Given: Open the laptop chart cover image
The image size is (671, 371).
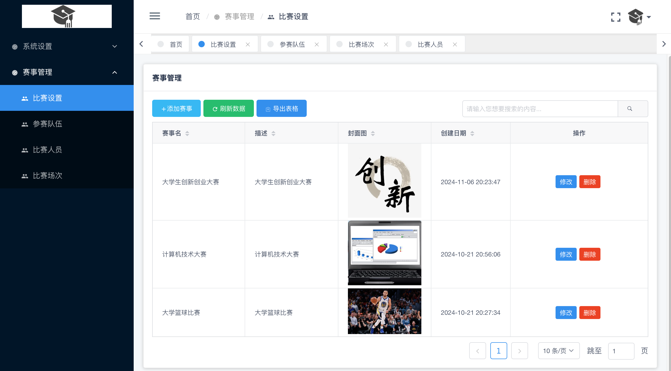Looking at the screenshot, I should (x=384, y=253).
